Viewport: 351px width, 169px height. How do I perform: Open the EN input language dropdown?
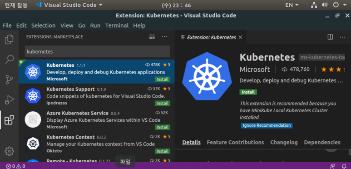(x=292, y=5)
